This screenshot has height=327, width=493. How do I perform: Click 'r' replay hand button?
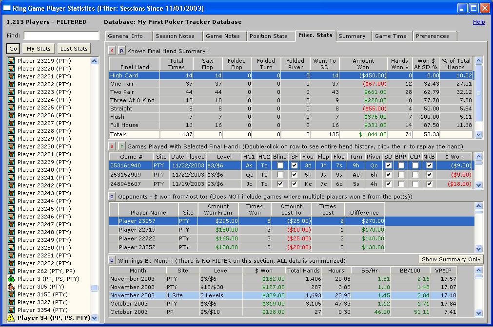click(121, 146)
